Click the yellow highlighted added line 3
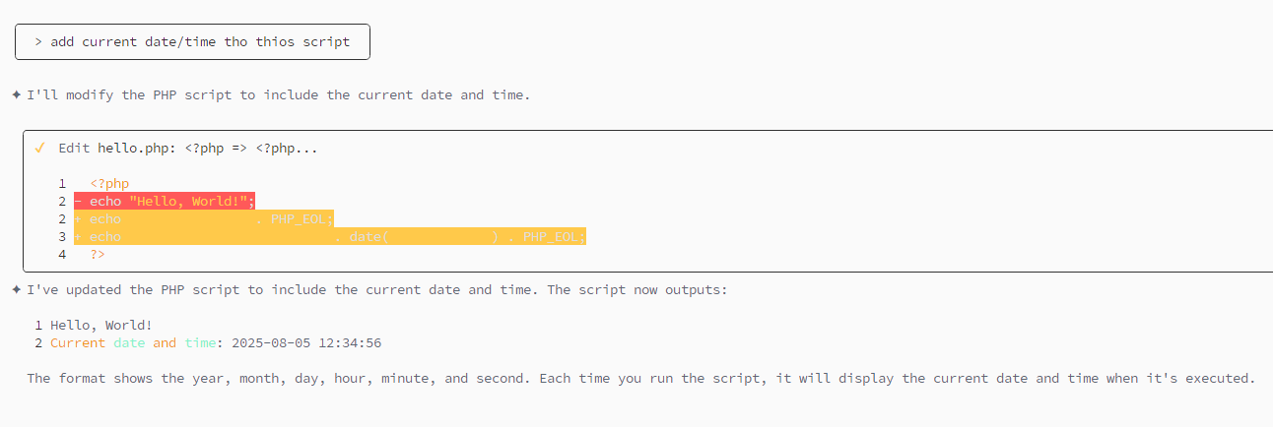Image resolution: width=1273 pixels, height=427 pixels. click(330, 237)
